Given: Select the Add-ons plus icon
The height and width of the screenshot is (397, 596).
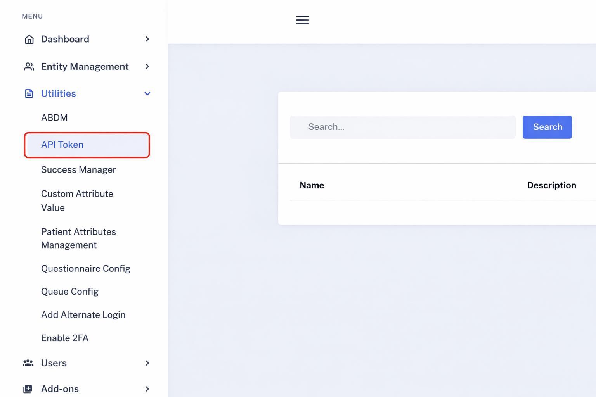Looking at the screenshot, I should point(28,388).
